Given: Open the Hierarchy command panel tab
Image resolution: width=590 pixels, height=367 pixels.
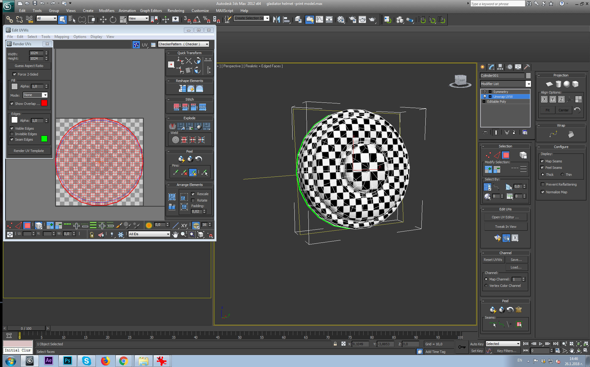Looking at the screenshot, I should [x=500, y=67].
